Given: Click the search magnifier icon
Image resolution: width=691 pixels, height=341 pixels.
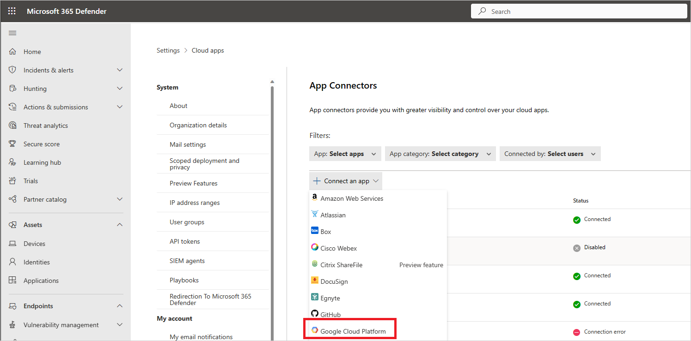Looking at the screenshot, I should tap(482, 11).
